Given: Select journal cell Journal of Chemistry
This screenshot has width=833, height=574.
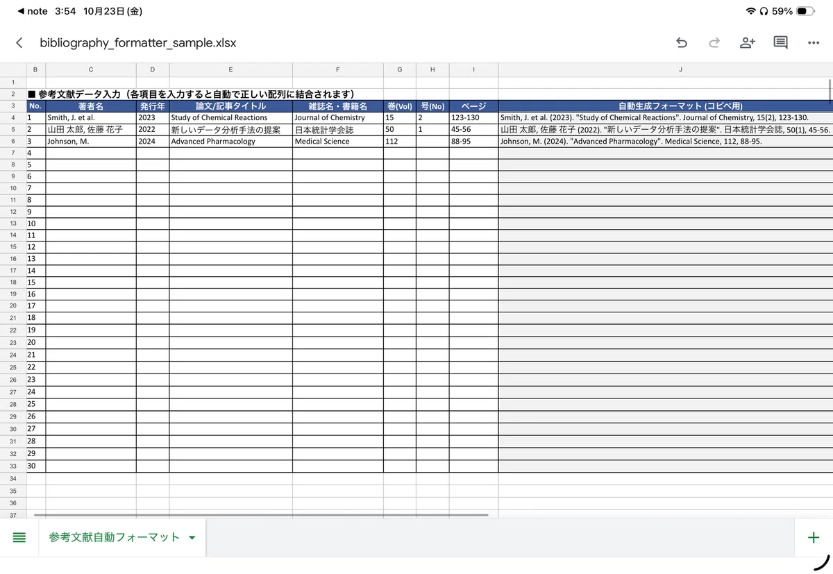Looking at the screenshot, I should point(338,118).
